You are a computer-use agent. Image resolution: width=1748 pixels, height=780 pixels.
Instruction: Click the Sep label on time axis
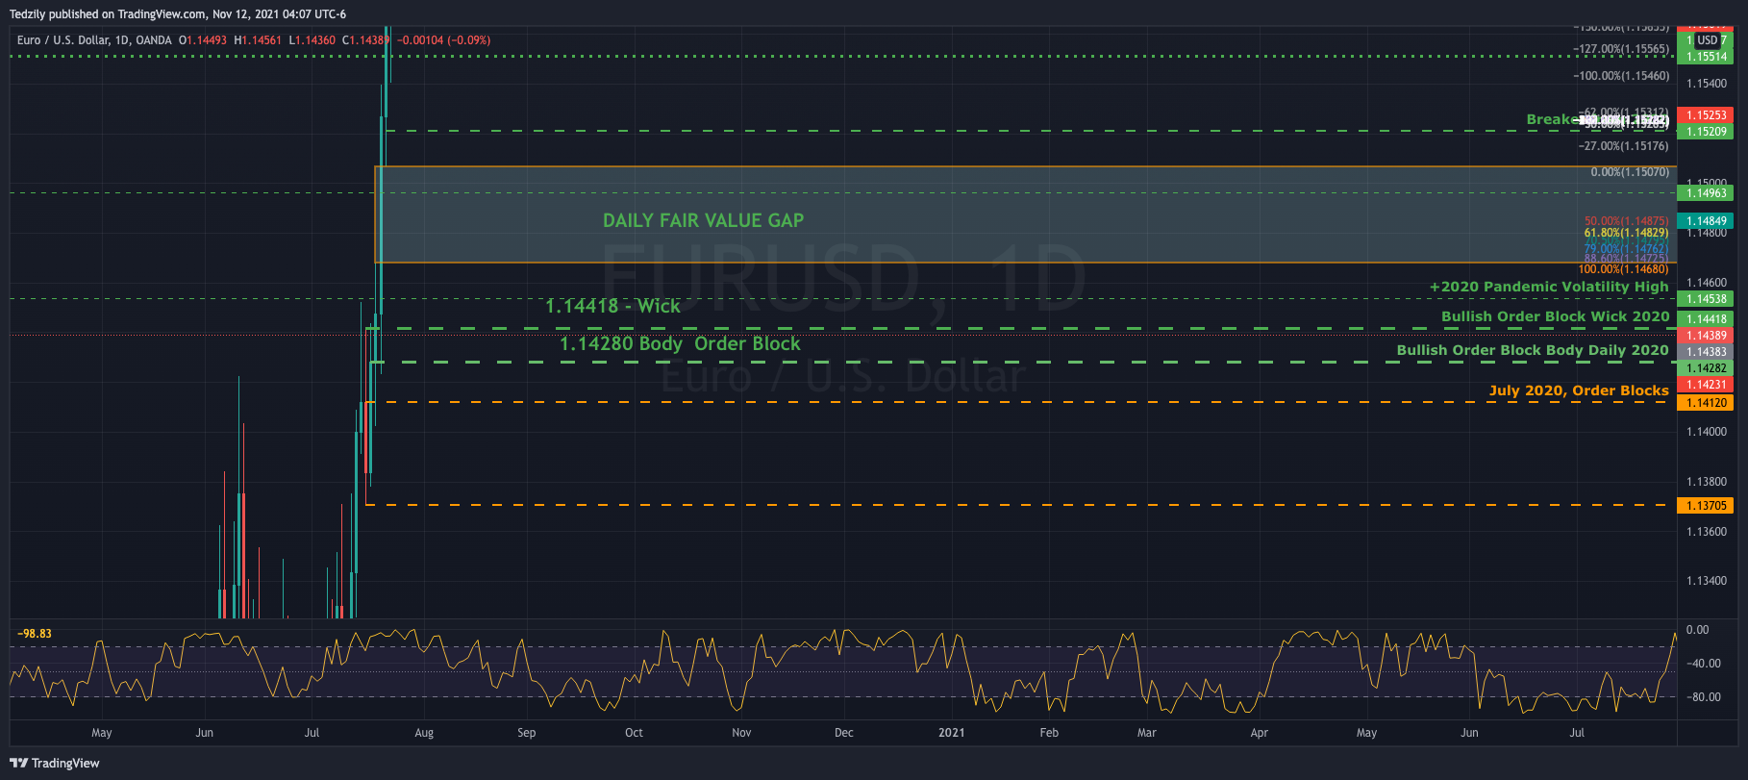point(527,733)
